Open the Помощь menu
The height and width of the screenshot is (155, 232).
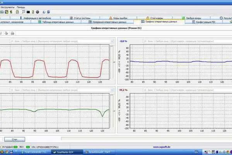21,7
